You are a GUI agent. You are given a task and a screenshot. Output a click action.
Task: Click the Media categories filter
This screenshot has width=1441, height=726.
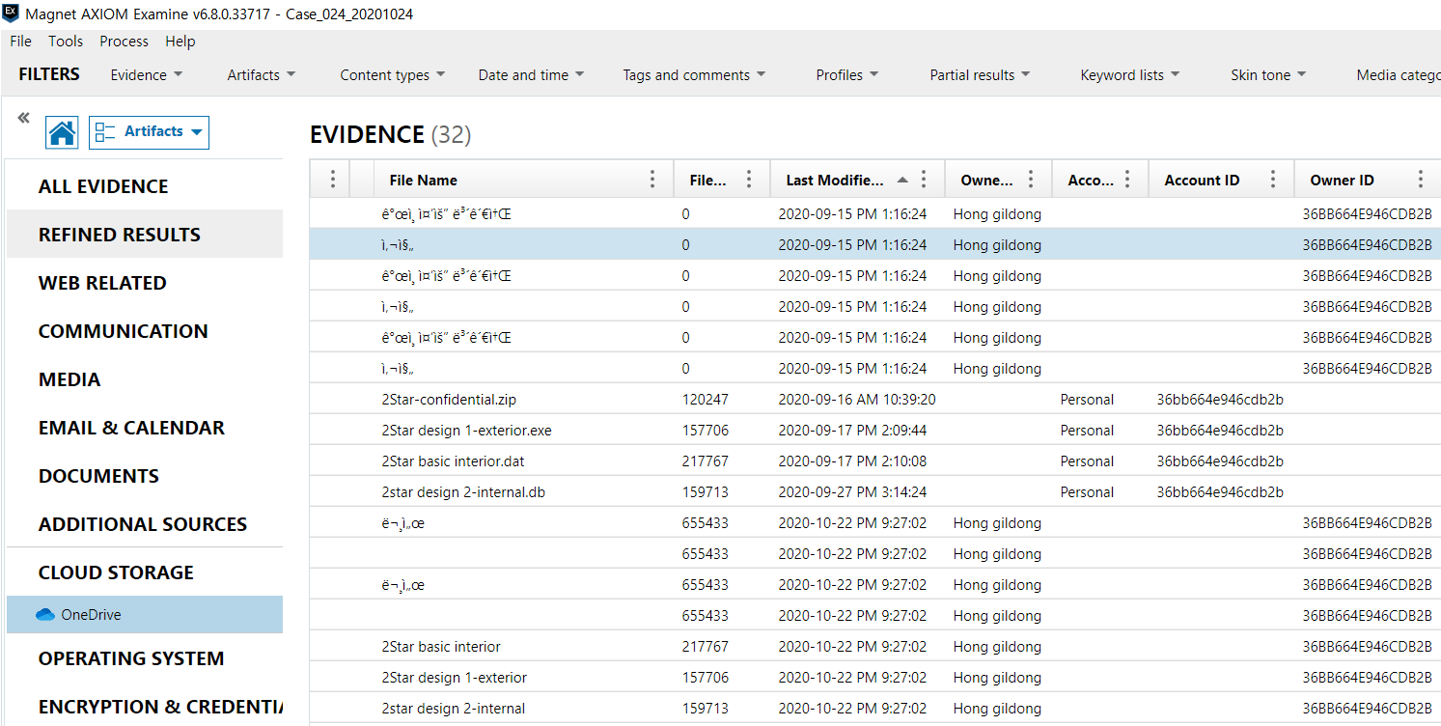[1398, 75]
